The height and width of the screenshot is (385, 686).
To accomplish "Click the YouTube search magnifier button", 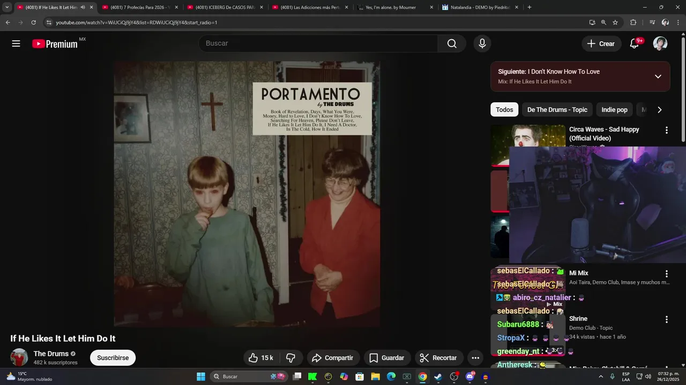I will 452,44.
